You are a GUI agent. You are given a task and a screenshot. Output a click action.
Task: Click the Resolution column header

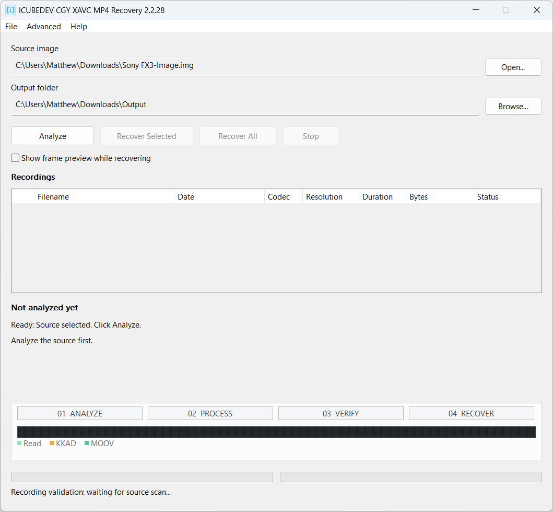[331, 196]
